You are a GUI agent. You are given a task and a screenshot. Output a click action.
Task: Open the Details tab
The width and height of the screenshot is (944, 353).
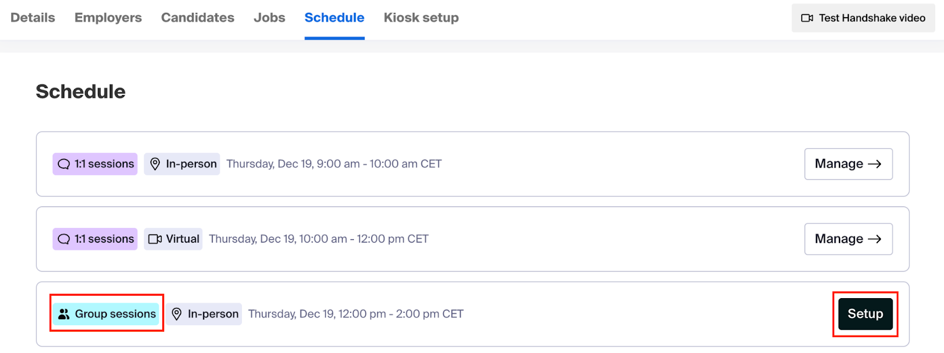click(x=33, y=18)
